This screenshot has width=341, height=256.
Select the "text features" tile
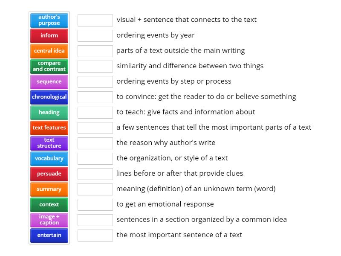coord(49,128)
